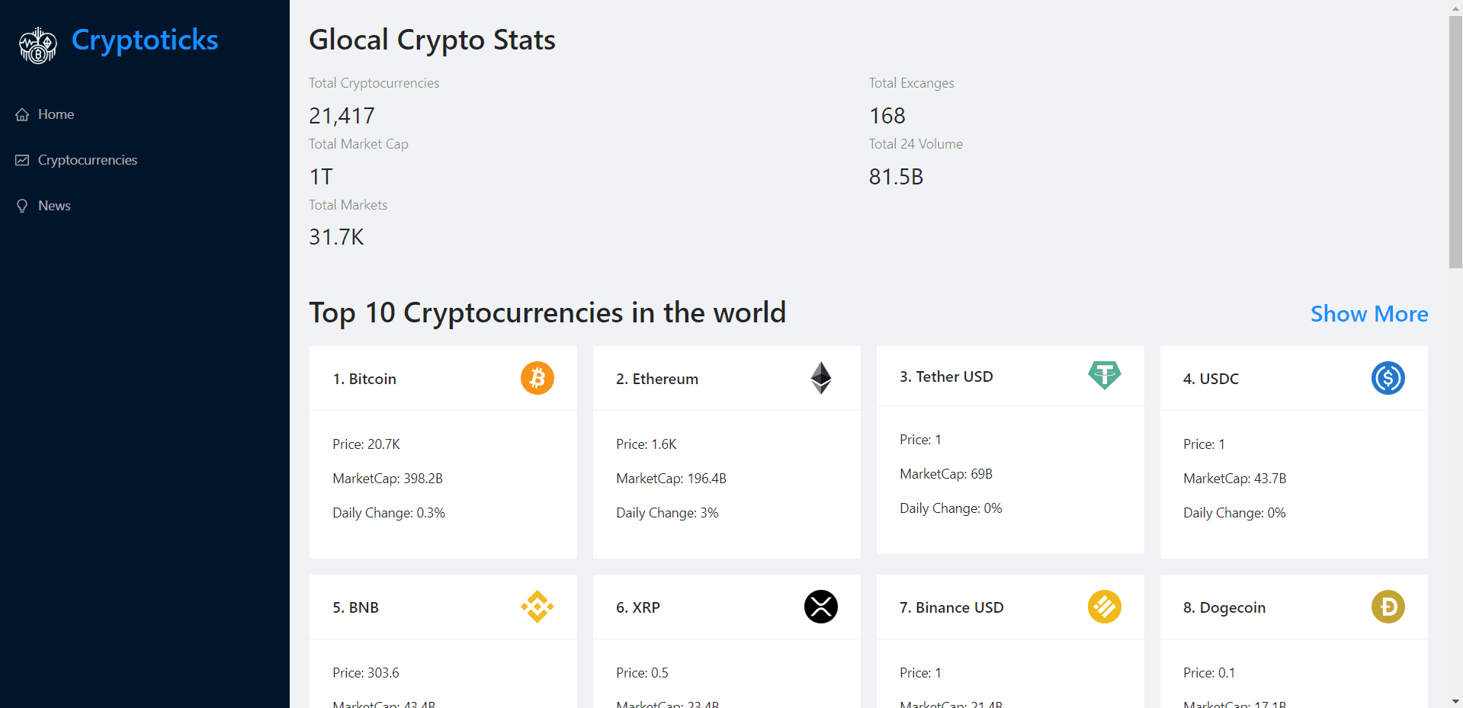
Task: Click the scrollbar down arrow
Action: (1455, 701)
